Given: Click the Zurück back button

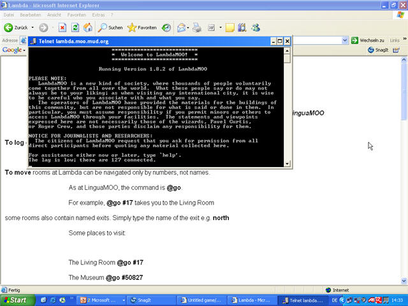Looking at the screenshot, I should [x=17, y=27].
